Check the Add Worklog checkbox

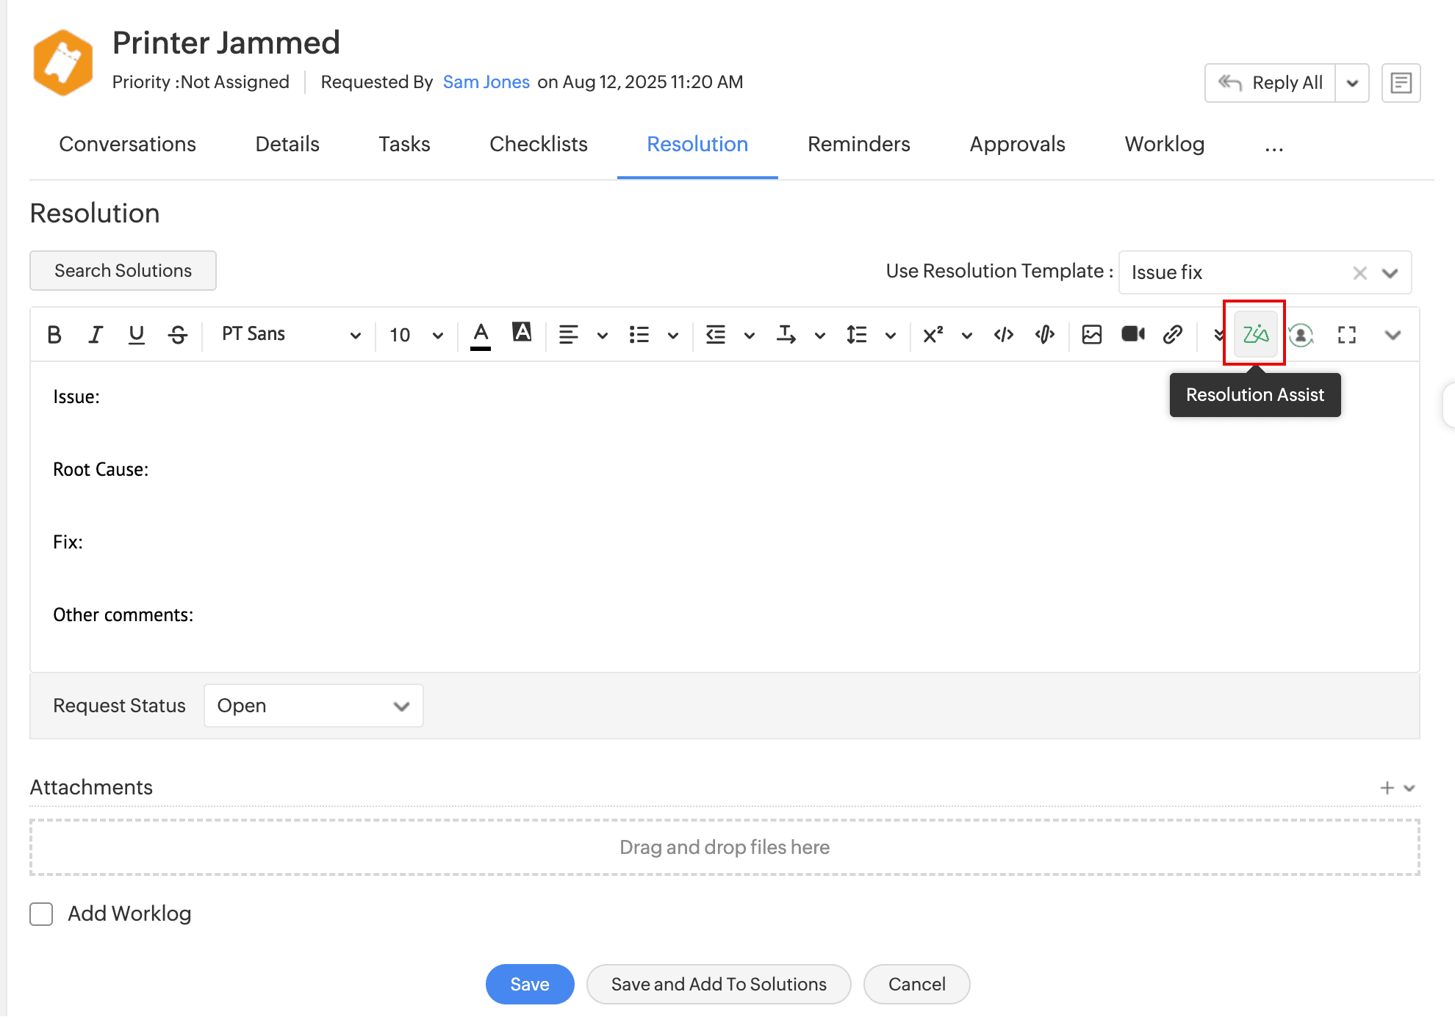coord(42,914)
